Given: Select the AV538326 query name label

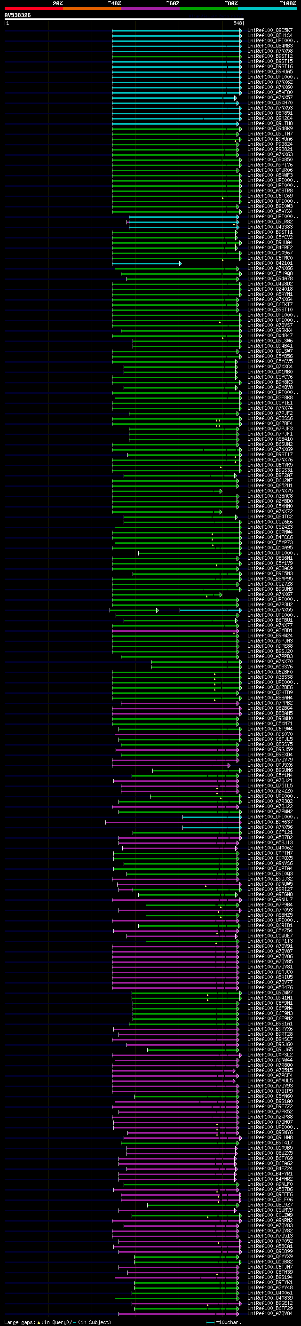Looking at the screenshot, I should 17,16.
